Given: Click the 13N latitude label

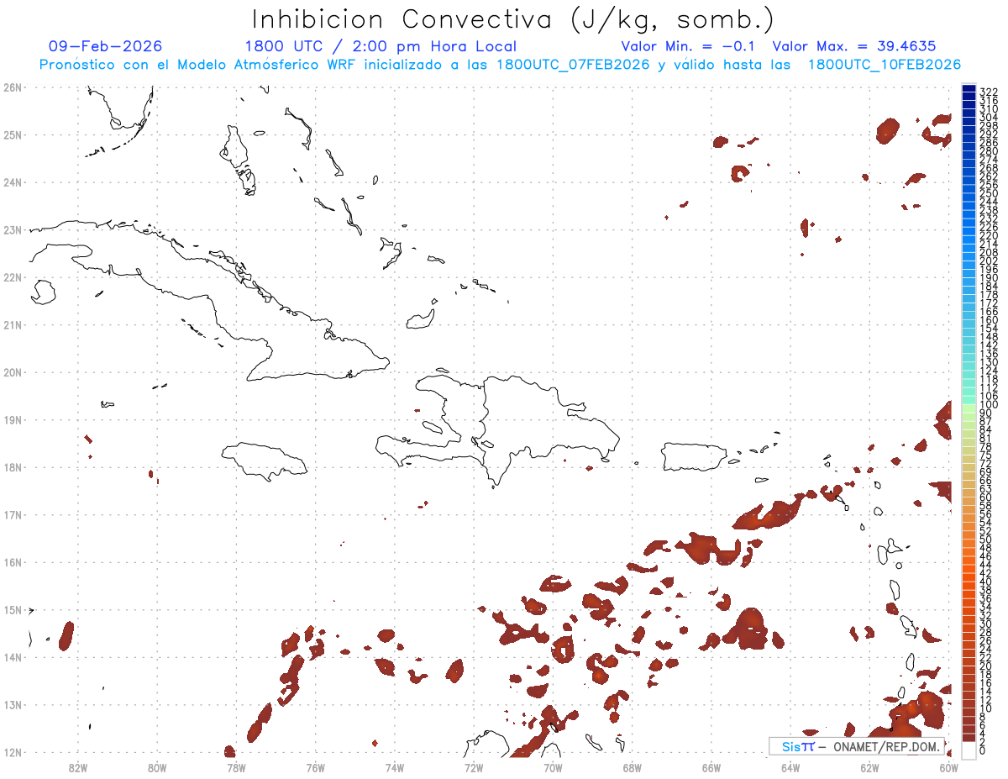Looking at the screenshot, I should coord(13,704).
